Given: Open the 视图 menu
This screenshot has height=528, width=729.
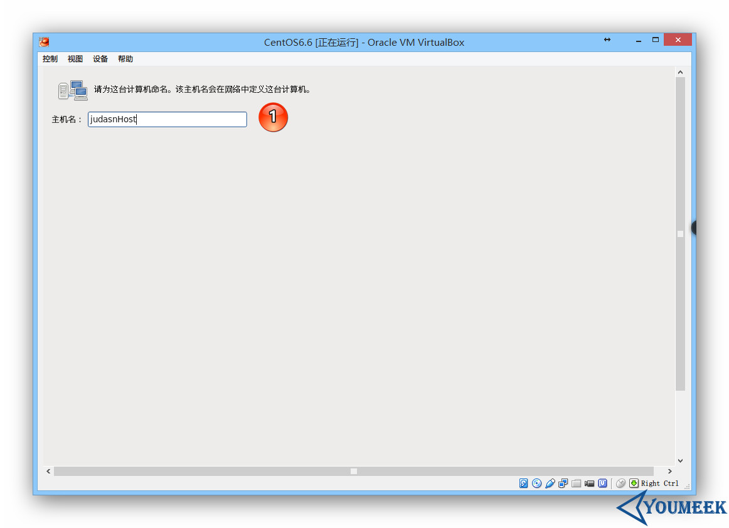Looking at the screenshot, I should click(75, 58).
